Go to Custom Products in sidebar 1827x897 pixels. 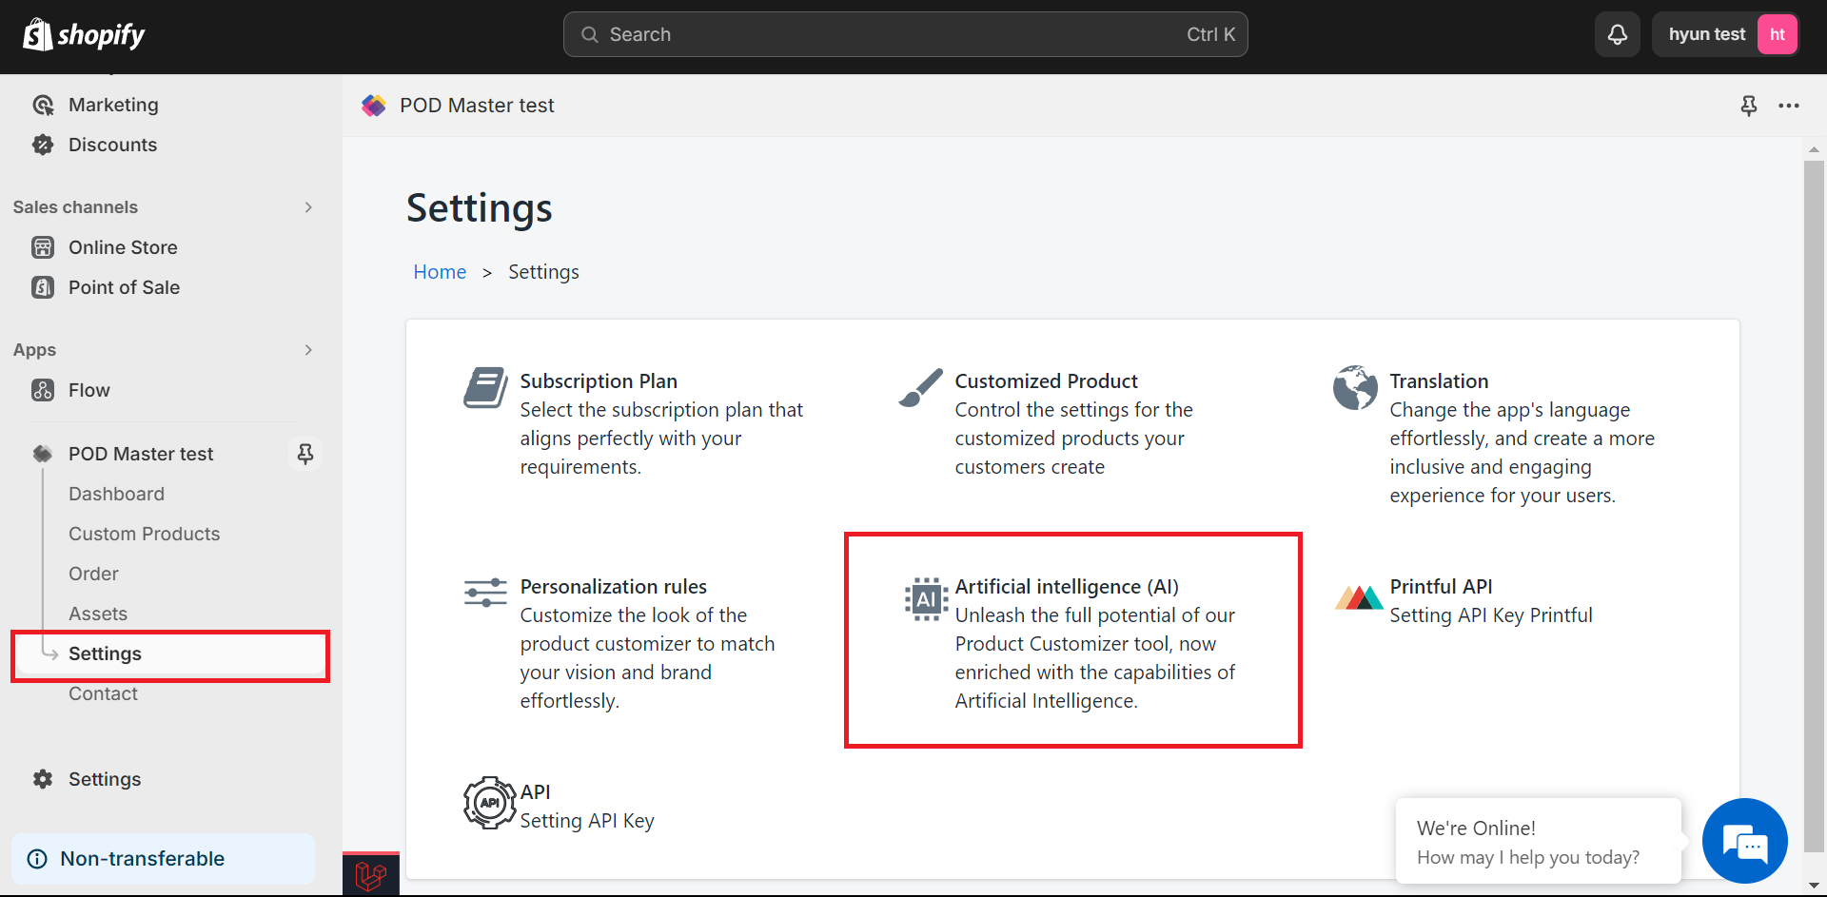tap(145, 534)
